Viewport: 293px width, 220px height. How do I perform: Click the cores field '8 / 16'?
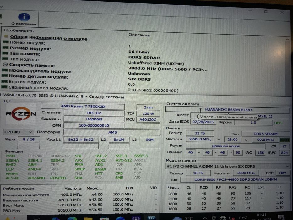click(x=29, y=139)
